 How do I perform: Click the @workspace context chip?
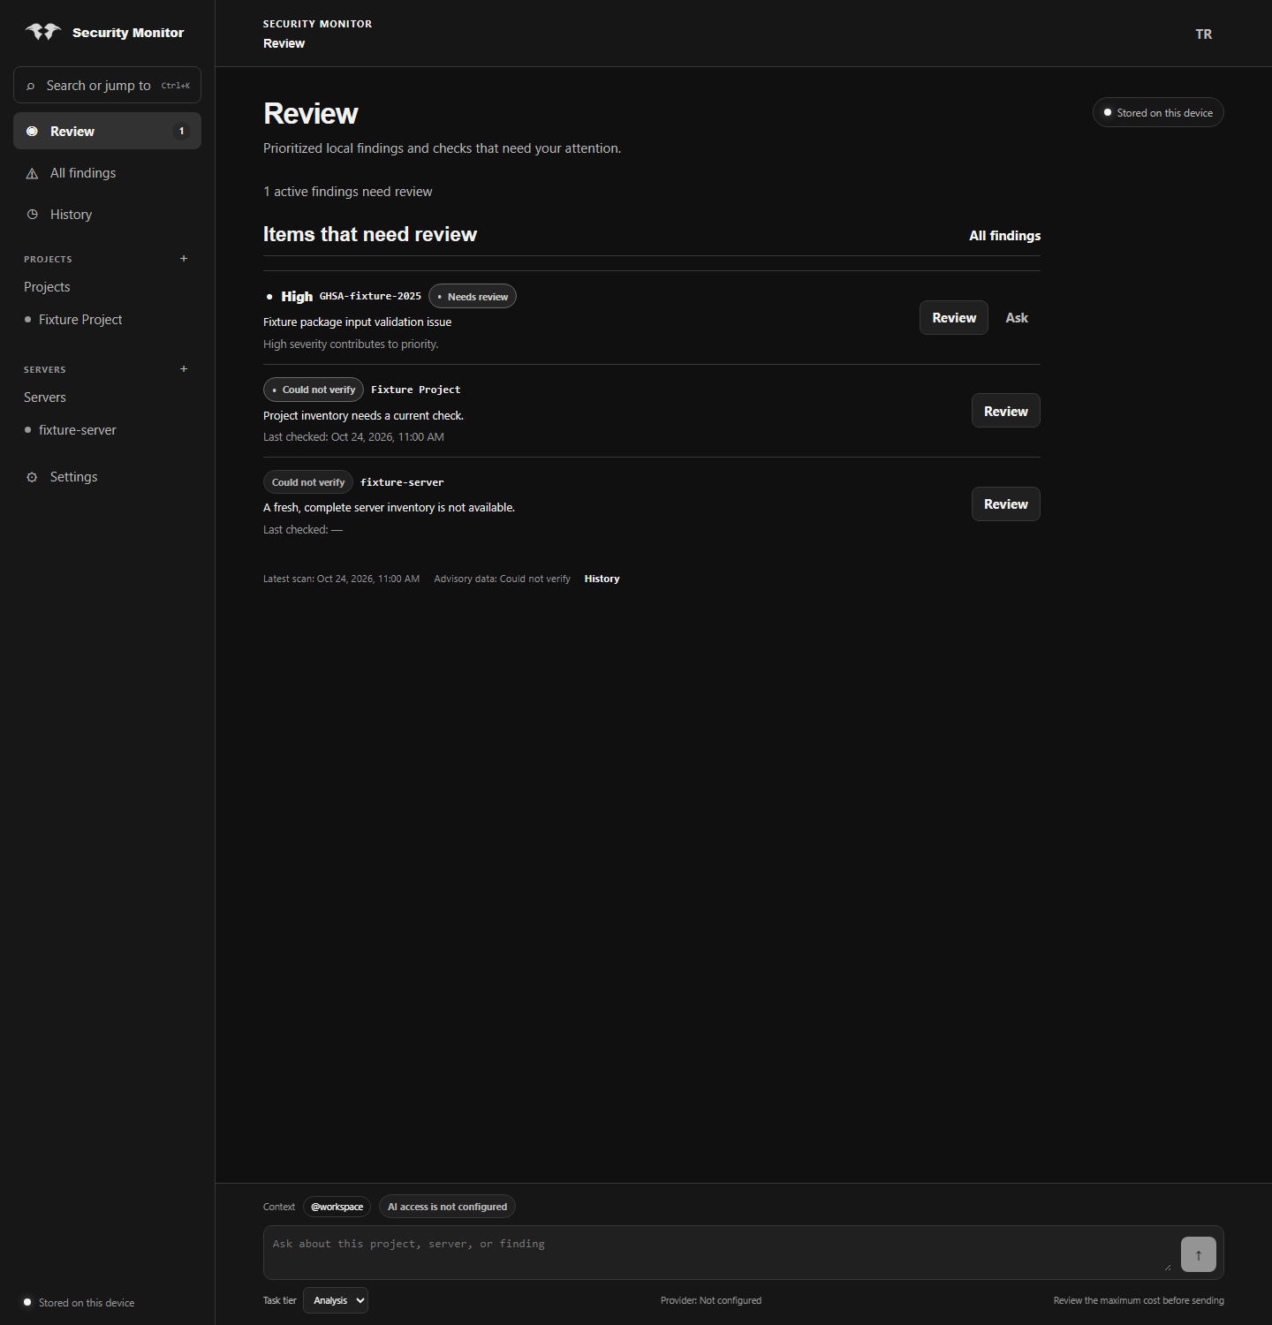[x=337, y=1207]
